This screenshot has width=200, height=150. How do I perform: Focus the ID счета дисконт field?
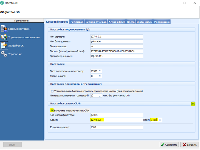click(x=116, y=127)
